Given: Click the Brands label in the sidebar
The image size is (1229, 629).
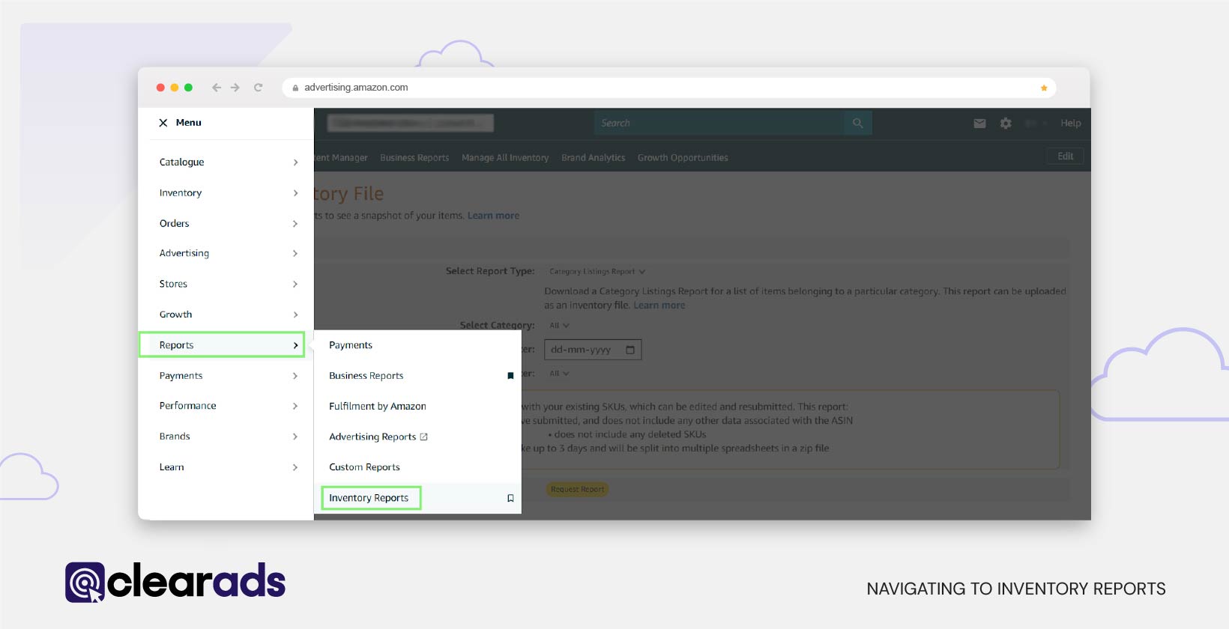Looking at the screenshot, I should tap(175, 437).
